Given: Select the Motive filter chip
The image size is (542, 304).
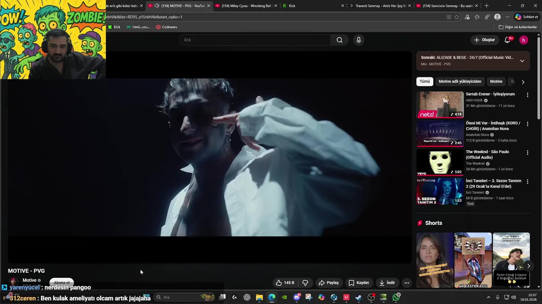Looking at the screenshot, I should (x=496, y=81).
